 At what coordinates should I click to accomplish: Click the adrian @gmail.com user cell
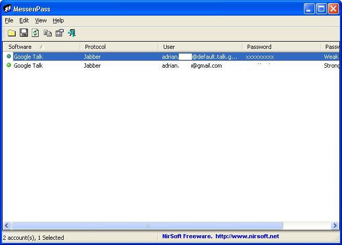[x=192, y=66]
